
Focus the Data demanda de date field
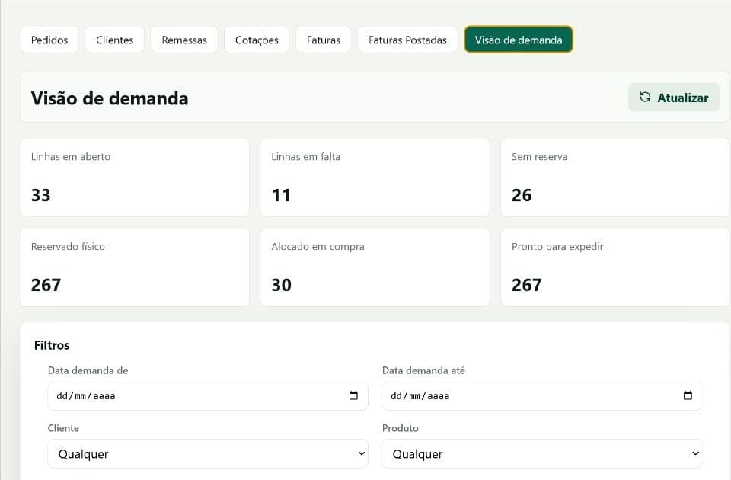pyautogui.click(x=208, y=396)
